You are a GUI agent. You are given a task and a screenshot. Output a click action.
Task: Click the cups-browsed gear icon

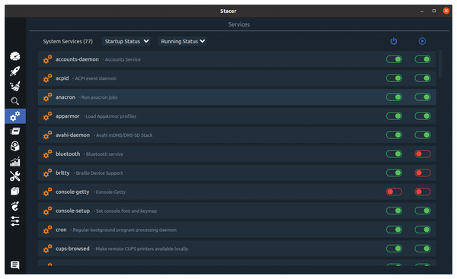(47, 249)
